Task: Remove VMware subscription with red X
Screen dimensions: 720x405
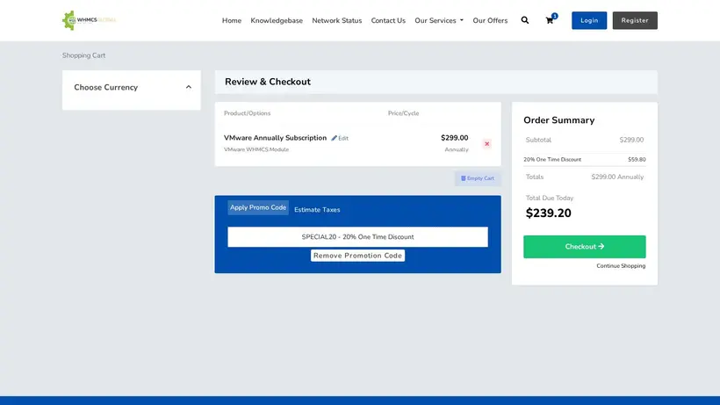Action: 486,144
